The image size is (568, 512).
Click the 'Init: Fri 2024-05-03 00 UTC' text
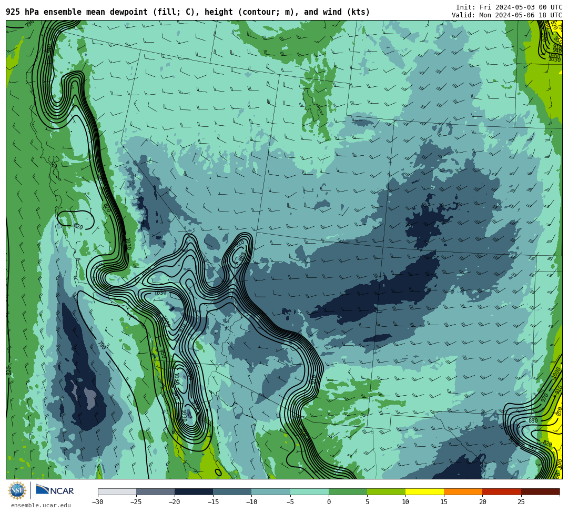(509, 7)
